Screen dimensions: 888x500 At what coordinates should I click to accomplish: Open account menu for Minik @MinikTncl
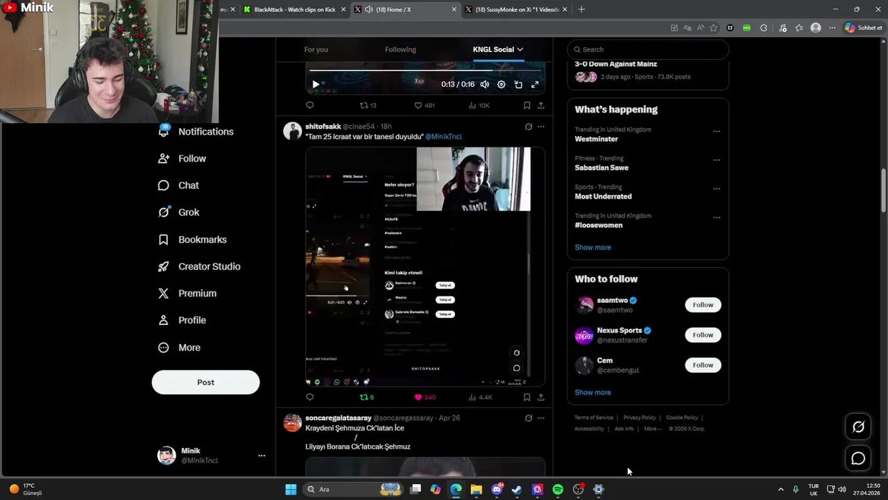(x=212, y=456)
